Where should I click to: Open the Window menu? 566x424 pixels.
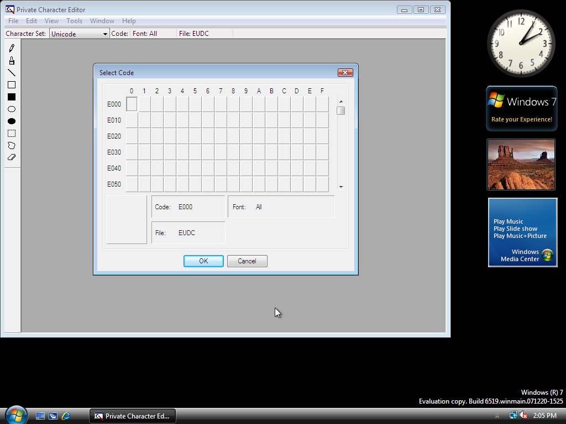coord(102,21)
